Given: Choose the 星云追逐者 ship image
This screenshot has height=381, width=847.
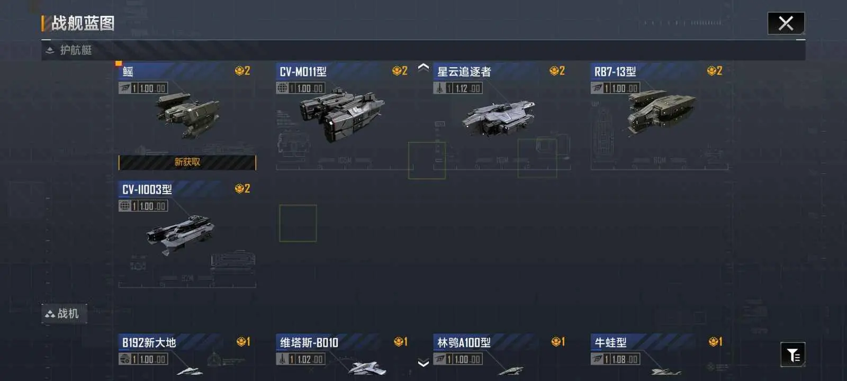Looking at the screenshot, I should [498, 117].
